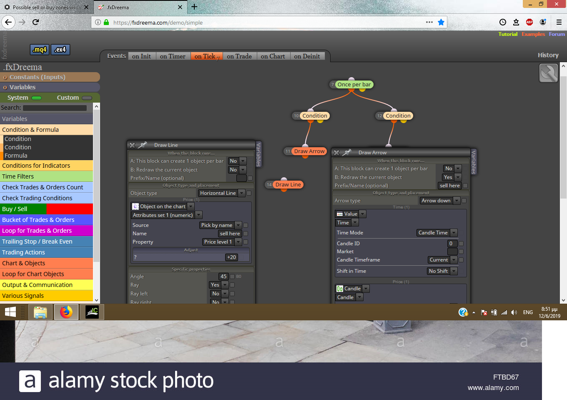Export project with the .mq4 button

(x=40, y=50)
